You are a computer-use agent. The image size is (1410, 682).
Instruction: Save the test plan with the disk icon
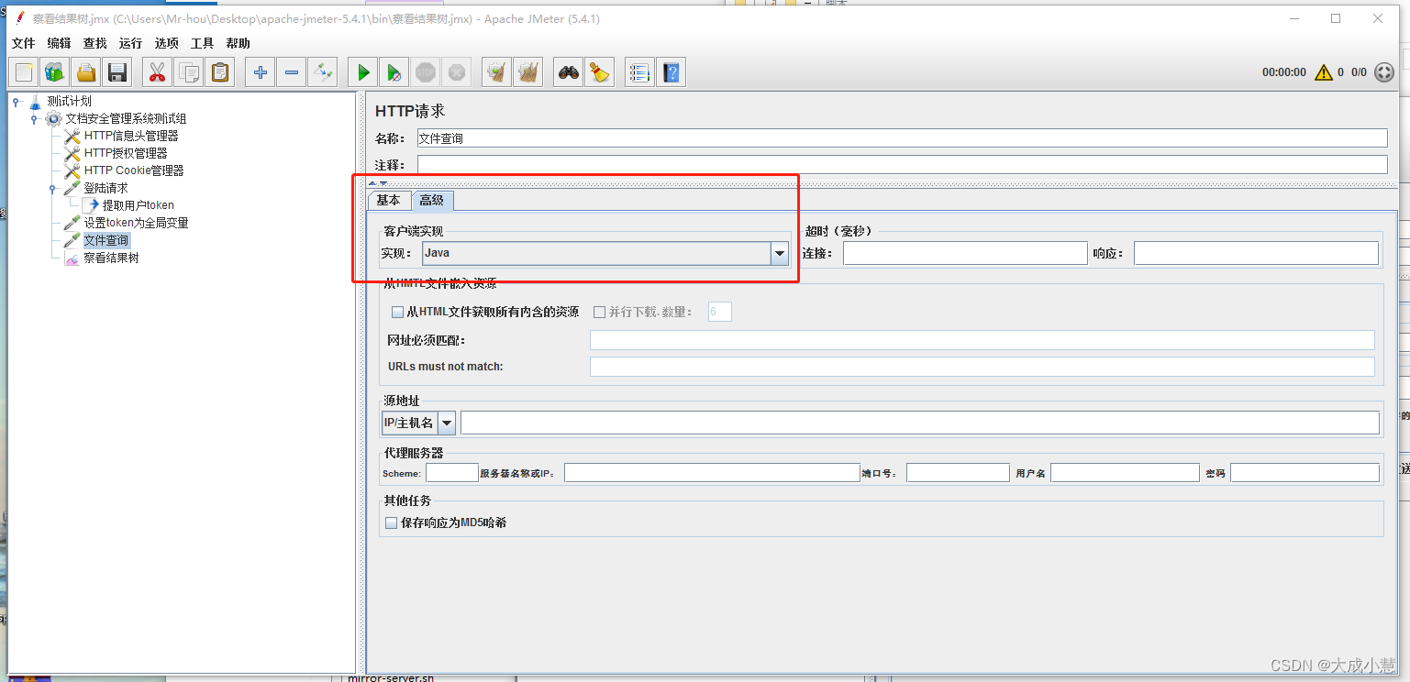tap(117, 71)
